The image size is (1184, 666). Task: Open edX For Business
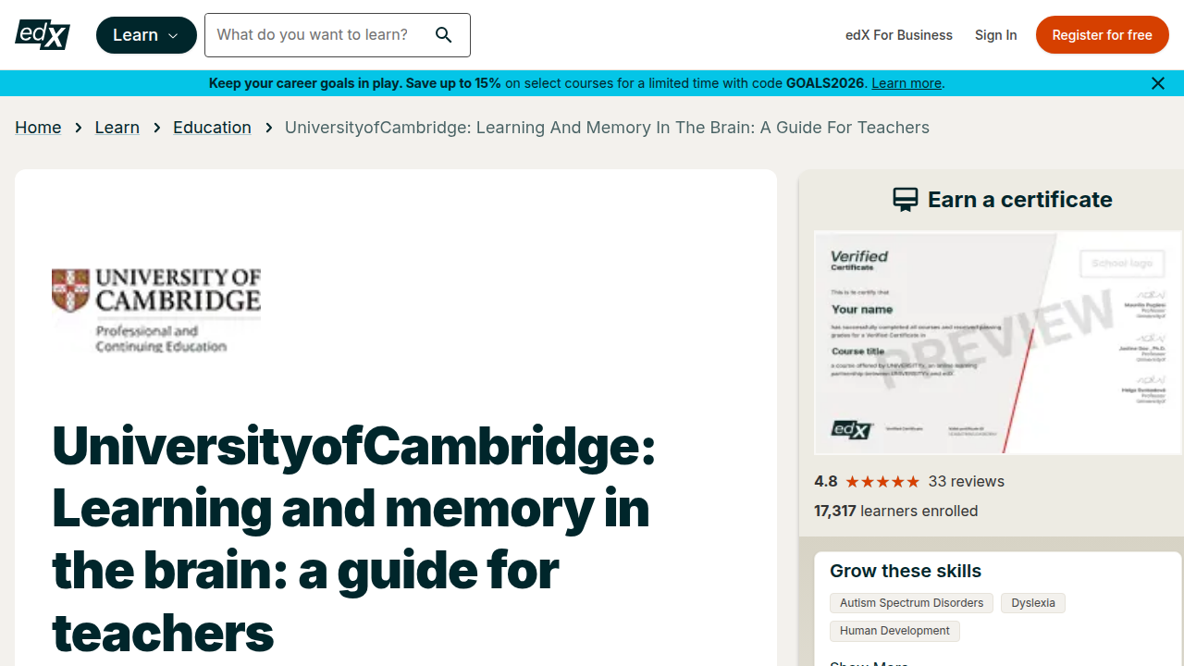899,35
